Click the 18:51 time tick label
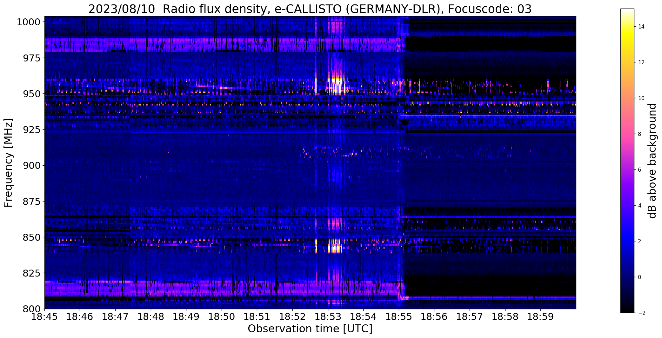The height and width of the screenshot is (338, 662). coord(257,317)
